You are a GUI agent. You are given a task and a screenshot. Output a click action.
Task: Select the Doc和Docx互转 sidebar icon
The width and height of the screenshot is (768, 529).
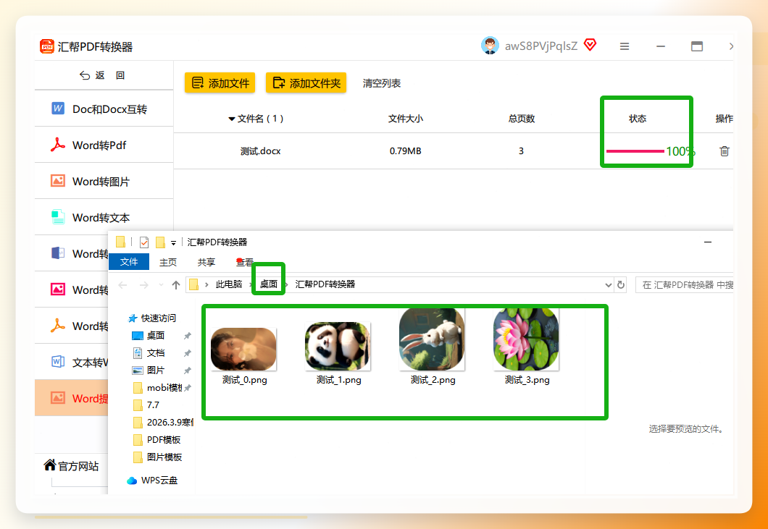click(58, 108)
